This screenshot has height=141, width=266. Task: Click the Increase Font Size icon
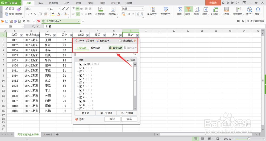coord(64,9)
